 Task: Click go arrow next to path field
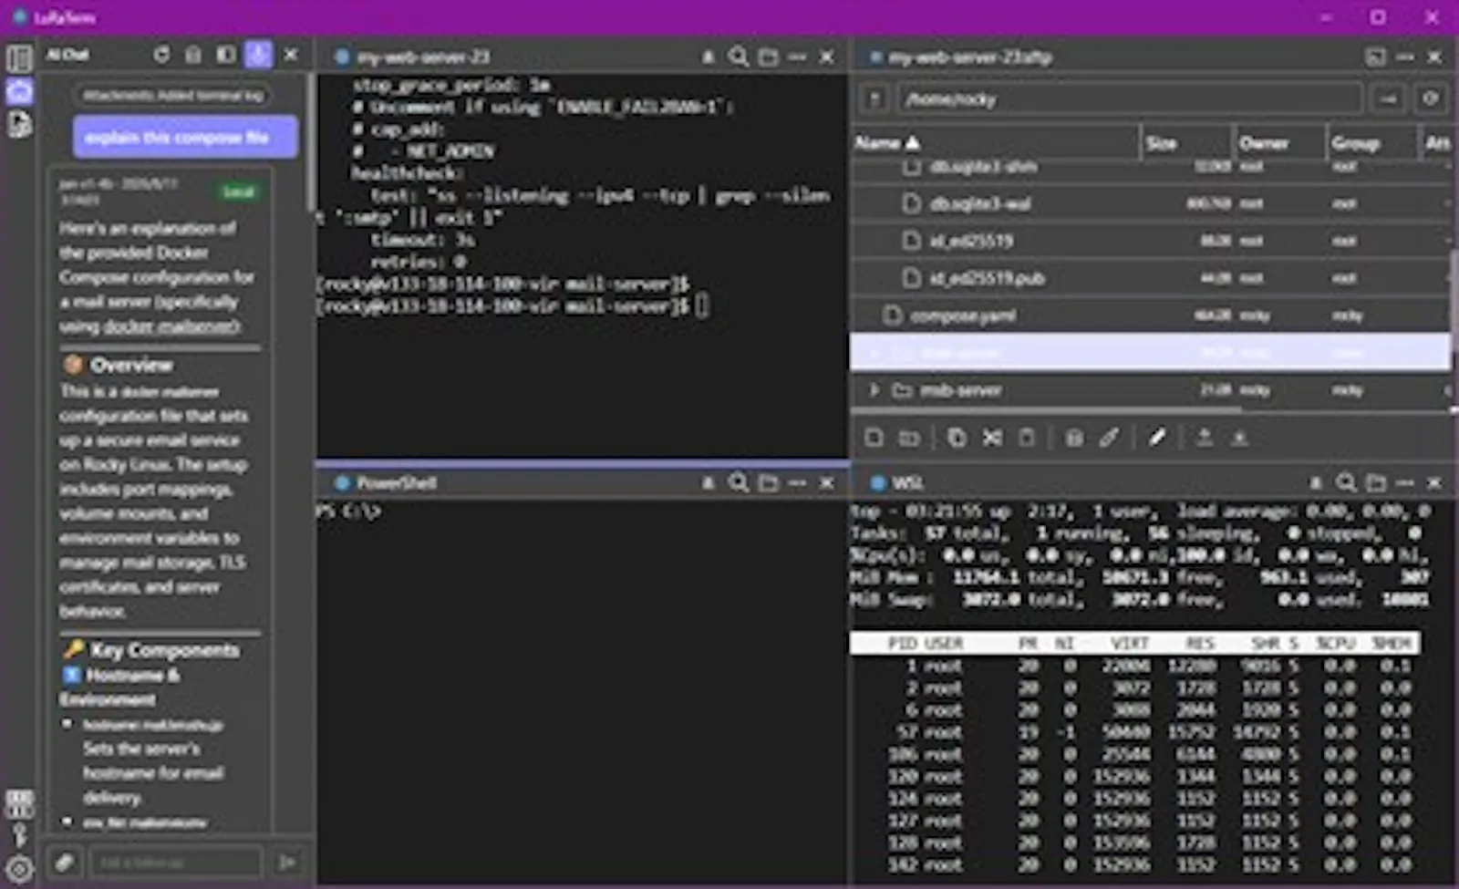point(1389,98)
